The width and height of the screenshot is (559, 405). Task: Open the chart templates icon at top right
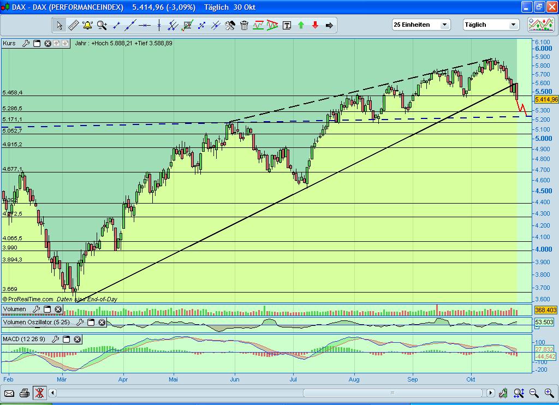(541, 25)
